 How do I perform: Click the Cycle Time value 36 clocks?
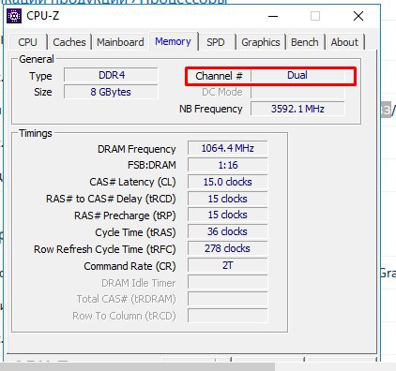coord(227,231)
